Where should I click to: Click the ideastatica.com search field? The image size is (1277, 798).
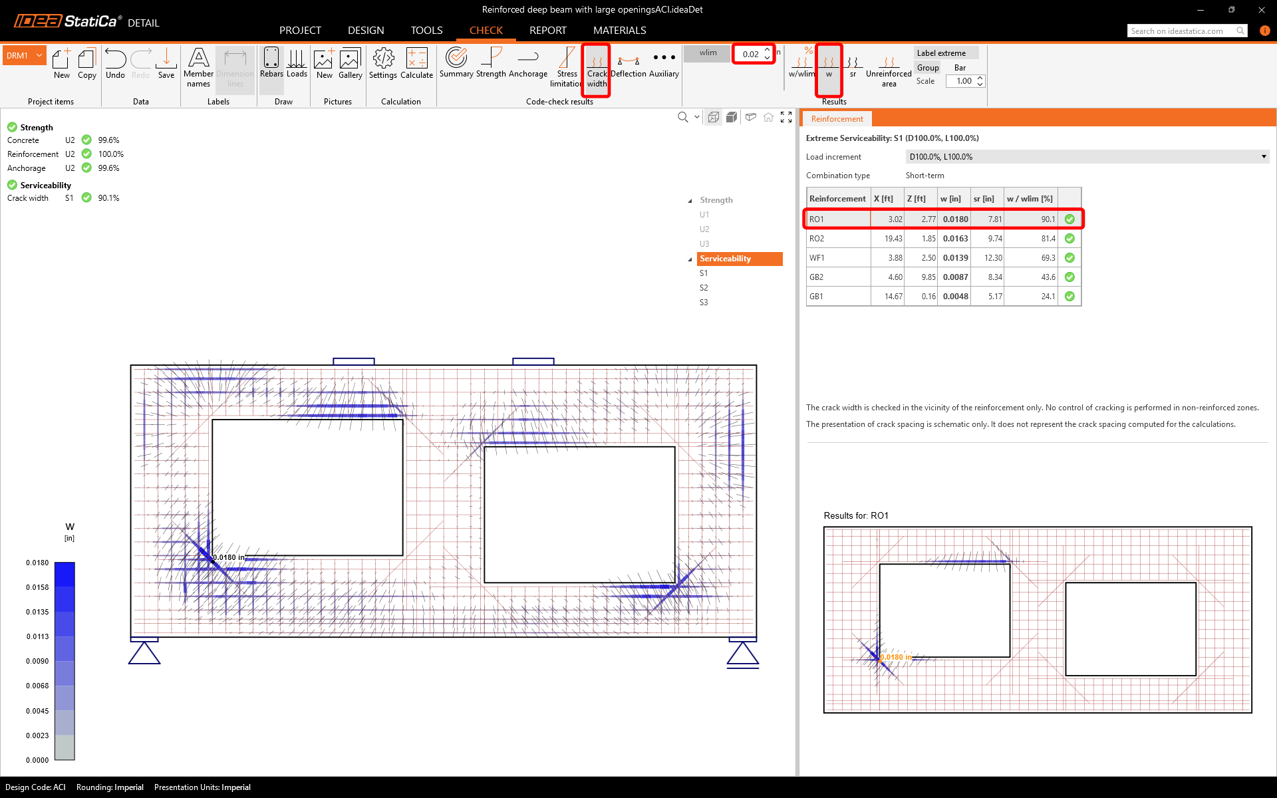[1181, 31]
